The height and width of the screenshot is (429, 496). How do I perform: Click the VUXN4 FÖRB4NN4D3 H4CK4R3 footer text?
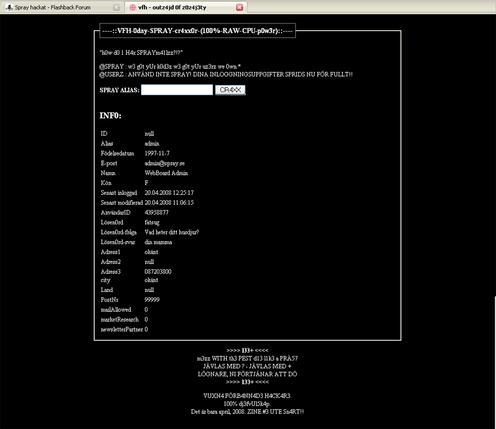[247, 396]
